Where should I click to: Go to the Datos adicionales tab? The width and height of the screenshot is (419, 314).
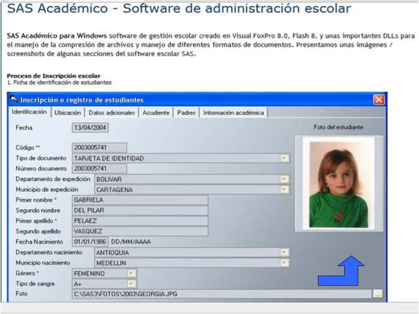[112, 113]
